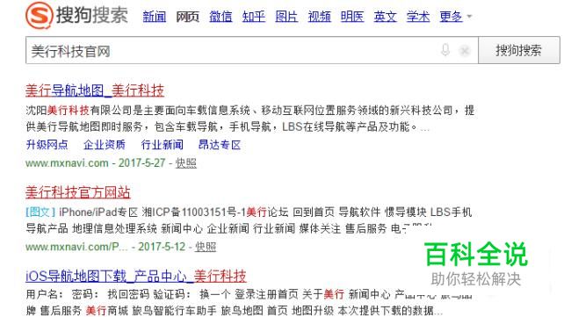The image size is (571, 317).
Task: Open the 更多 categories menu
Action: pos(451,17)
